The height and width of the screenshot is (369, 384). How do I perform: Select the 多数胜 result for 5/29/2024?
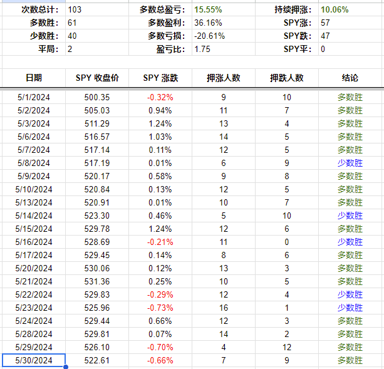(350, 347)
